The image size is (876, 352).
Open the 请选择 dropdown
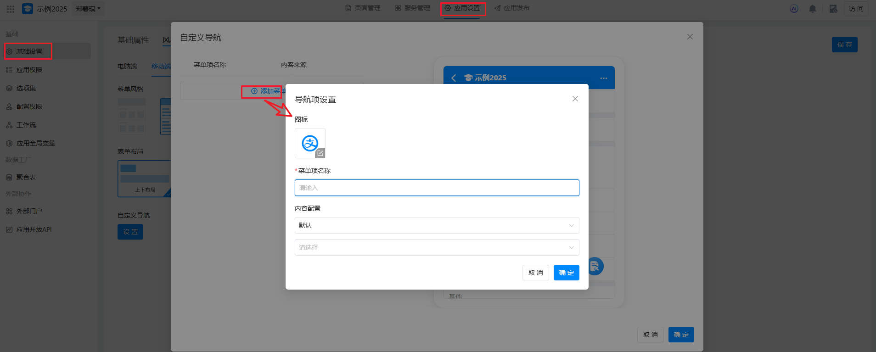click(x=437, y=247)
